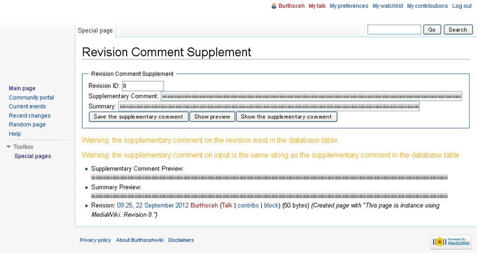Click the Show preview button
The image size is (477, 253).
[212, 117]
